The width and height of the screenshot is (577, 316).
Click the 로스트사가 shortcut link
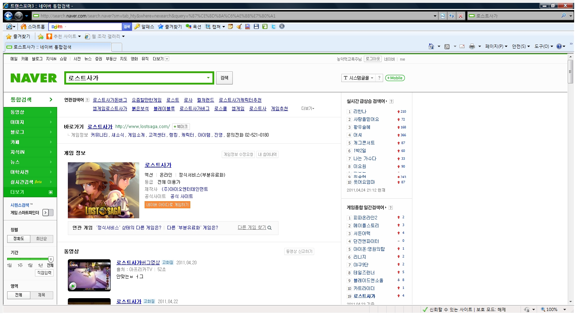pyautogui.click(x=100, y=127)
